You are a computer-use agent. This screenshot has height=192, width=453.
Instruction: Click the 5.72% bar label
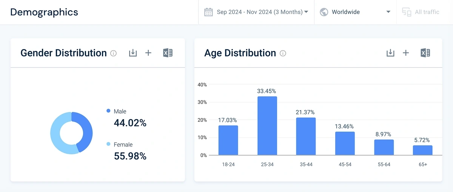click(x=422, y=140)
